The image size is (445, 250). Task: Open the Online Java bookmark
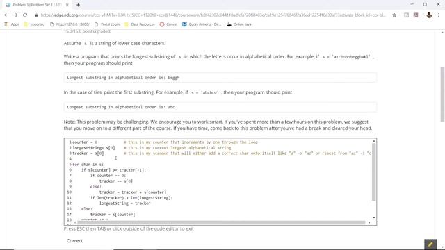coord(239,24)
